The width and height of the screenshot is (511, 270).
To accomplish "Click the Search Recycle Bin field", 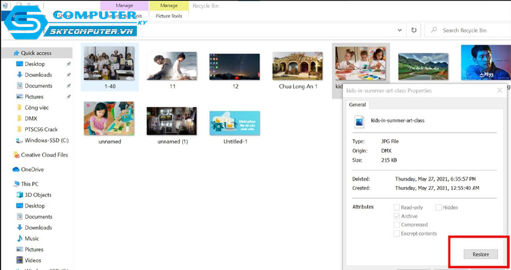I will pyautogui.click(x=469, y=30).
